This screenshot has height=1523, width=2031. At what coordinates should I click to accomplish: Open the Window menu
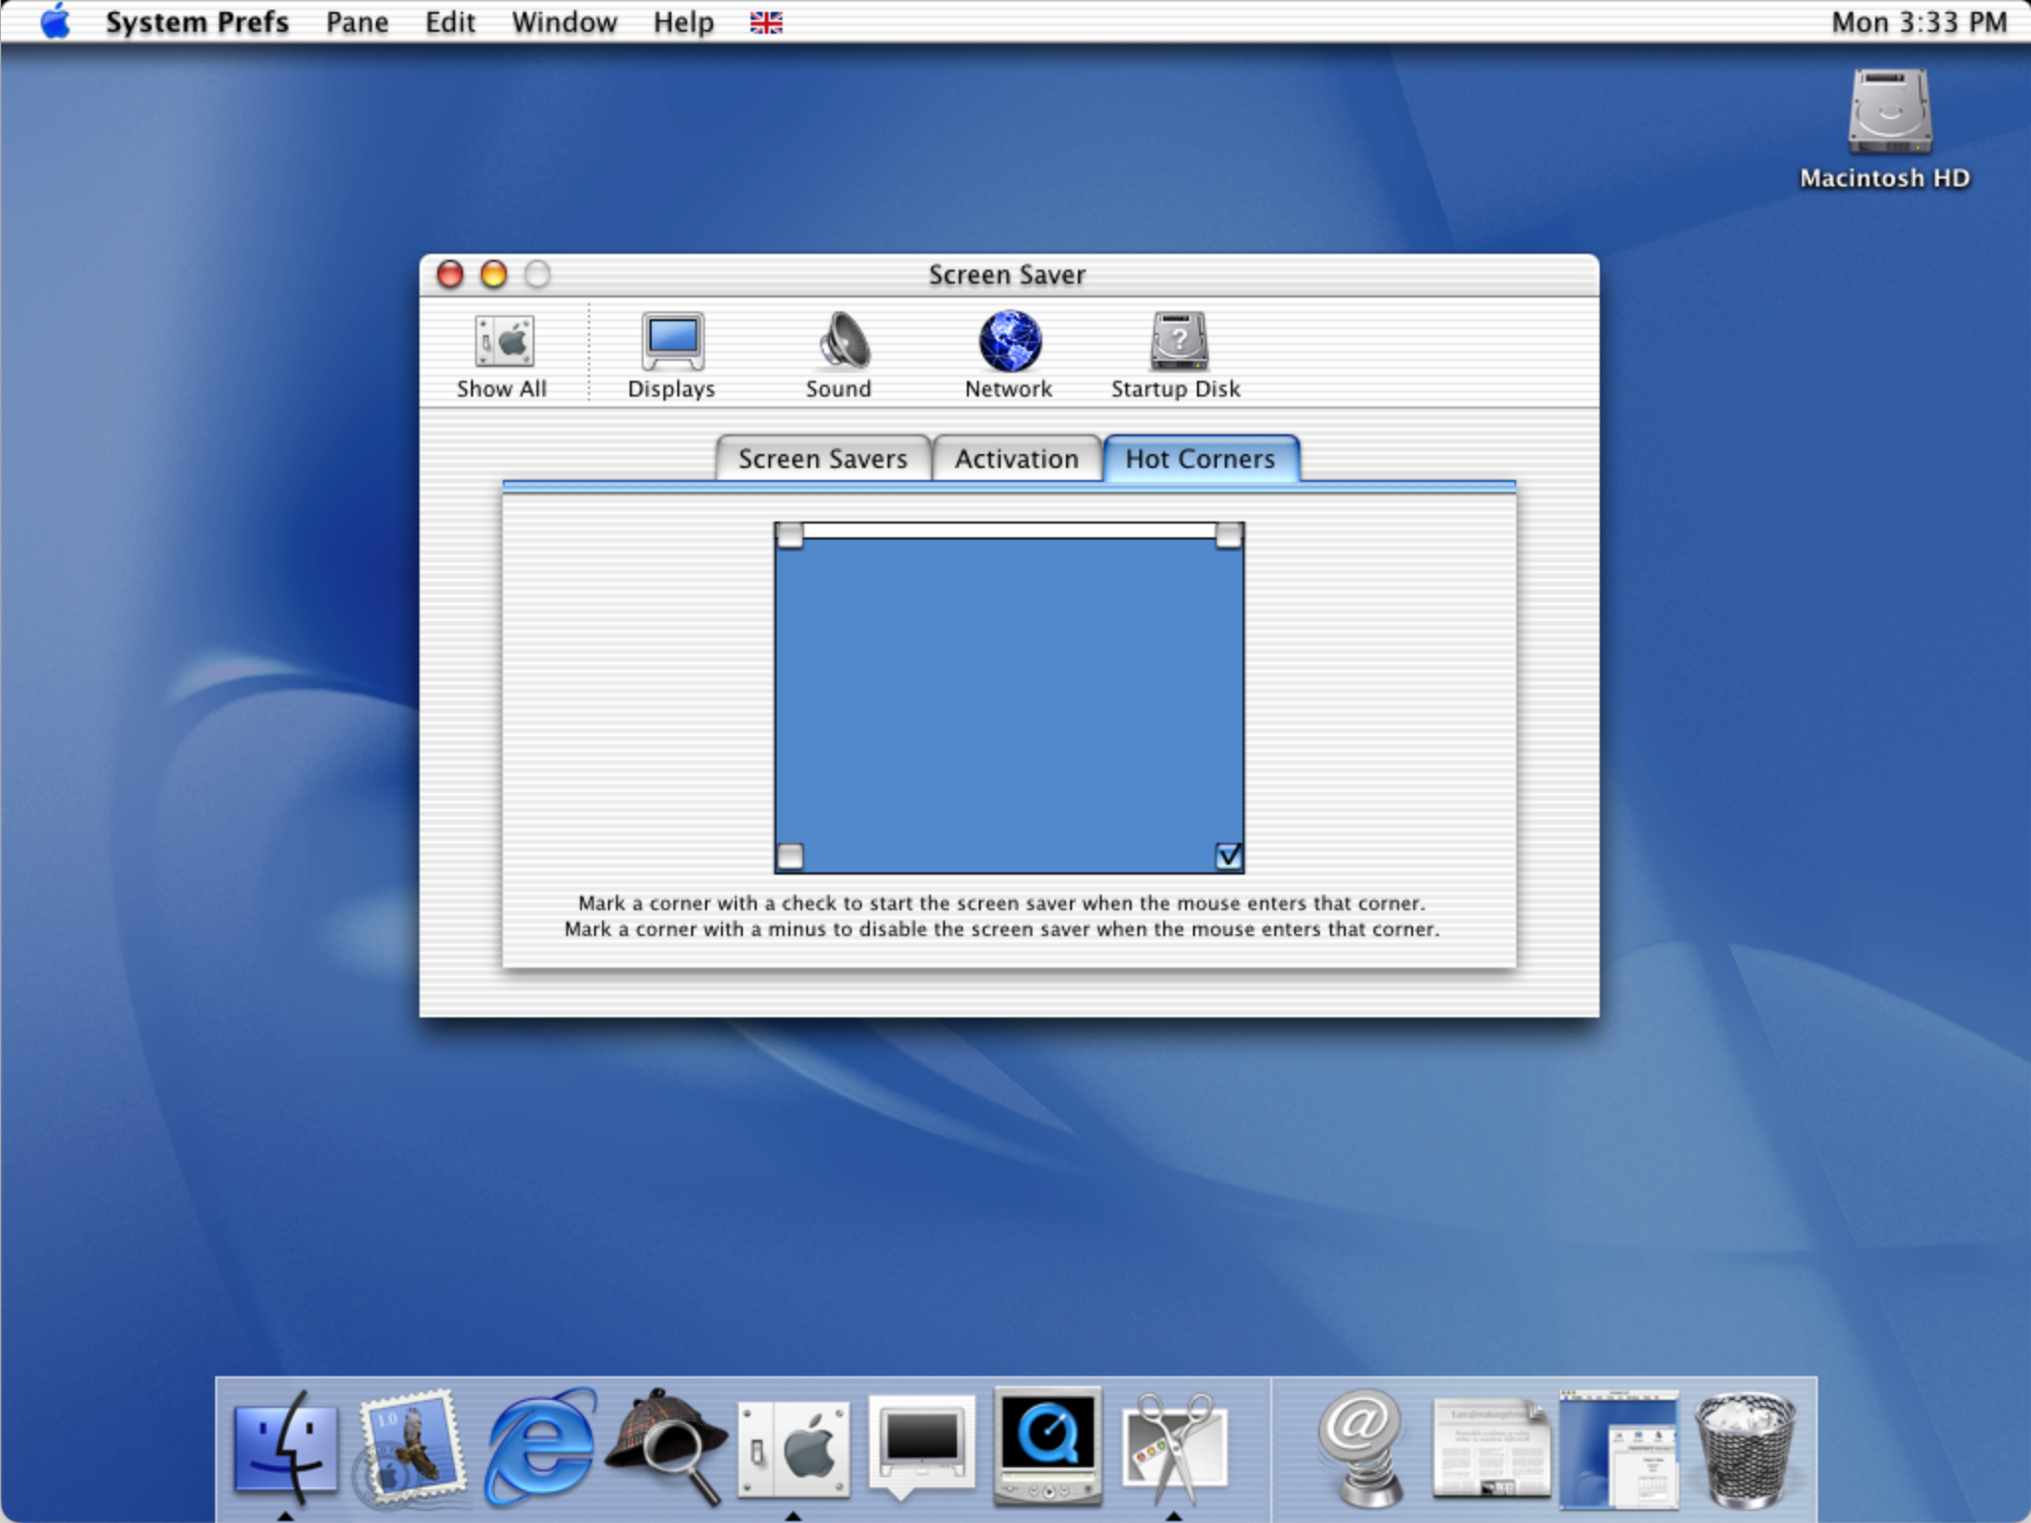[564, 22]
